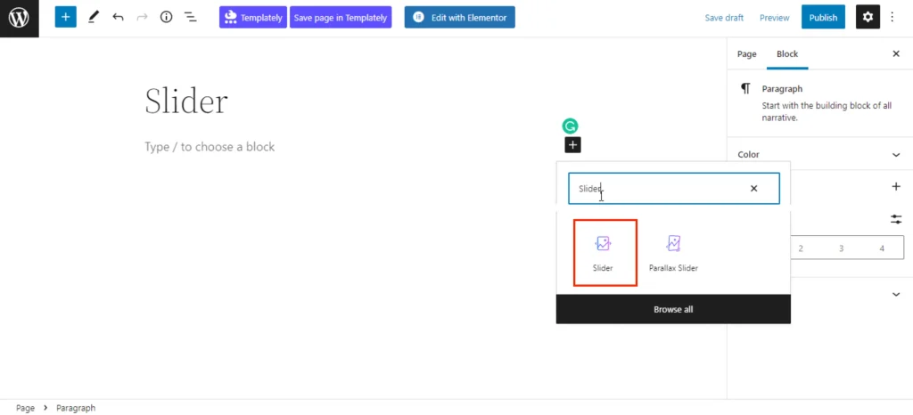Screen dimensions: 913x415
Task: Click Browse all blocks button
Action: point(673,309)
